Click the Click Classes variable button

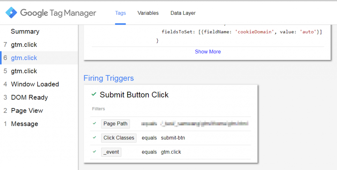[x=118, y=138]
